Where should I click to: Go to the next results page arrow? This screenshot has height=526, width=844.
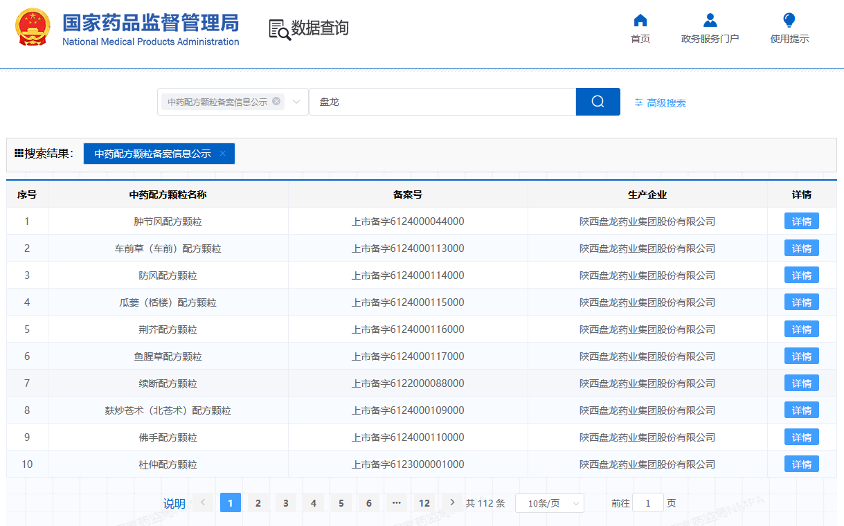point(452,502)
